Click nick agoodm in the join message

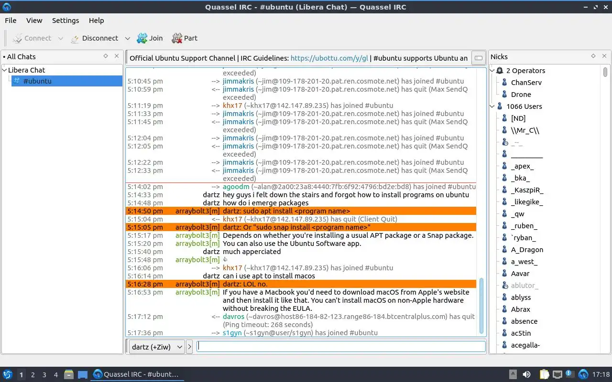pyautogui.click(x=236, y=187)
